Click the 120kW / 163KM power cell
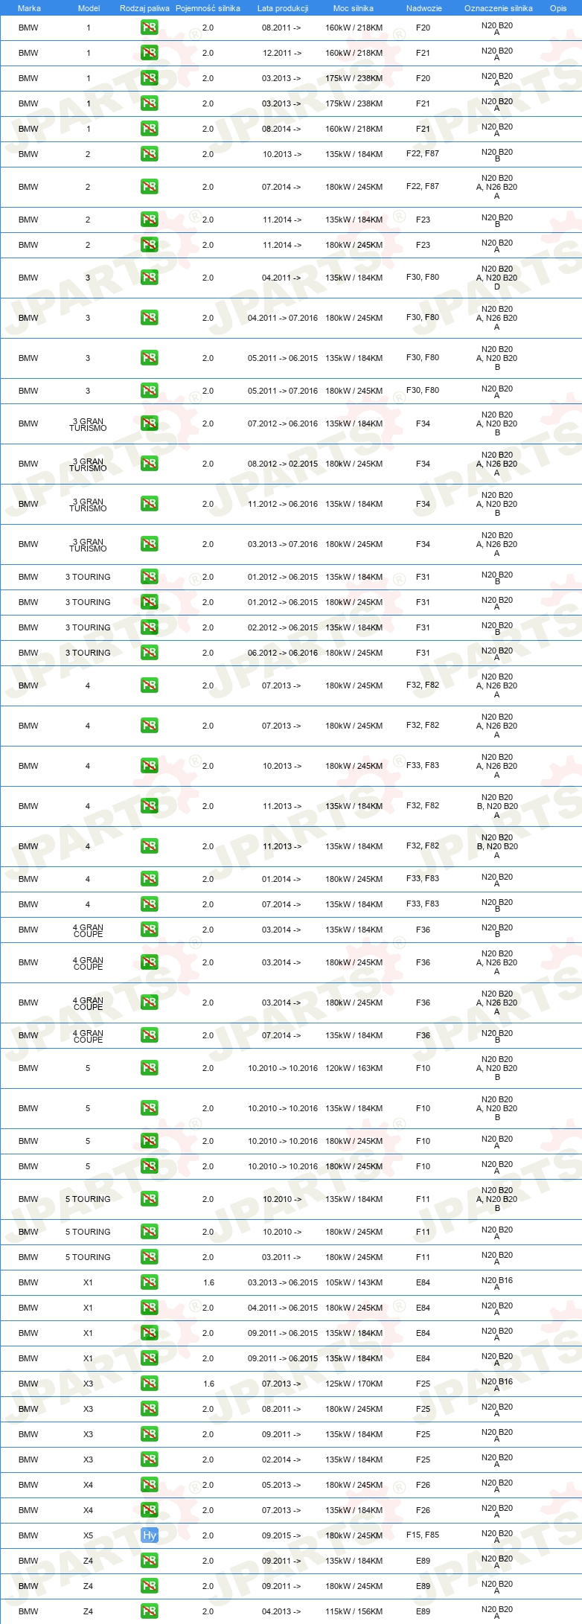The image size is (582, 1624). coord(354,1068)
